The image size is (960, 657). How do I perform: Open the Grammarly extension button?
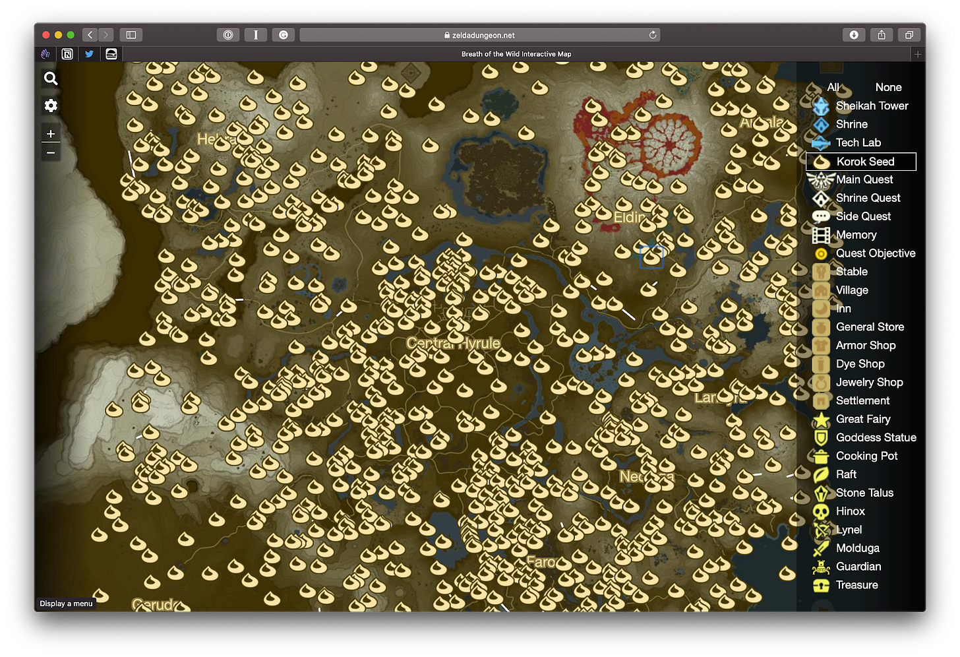(x=284, y=35)
